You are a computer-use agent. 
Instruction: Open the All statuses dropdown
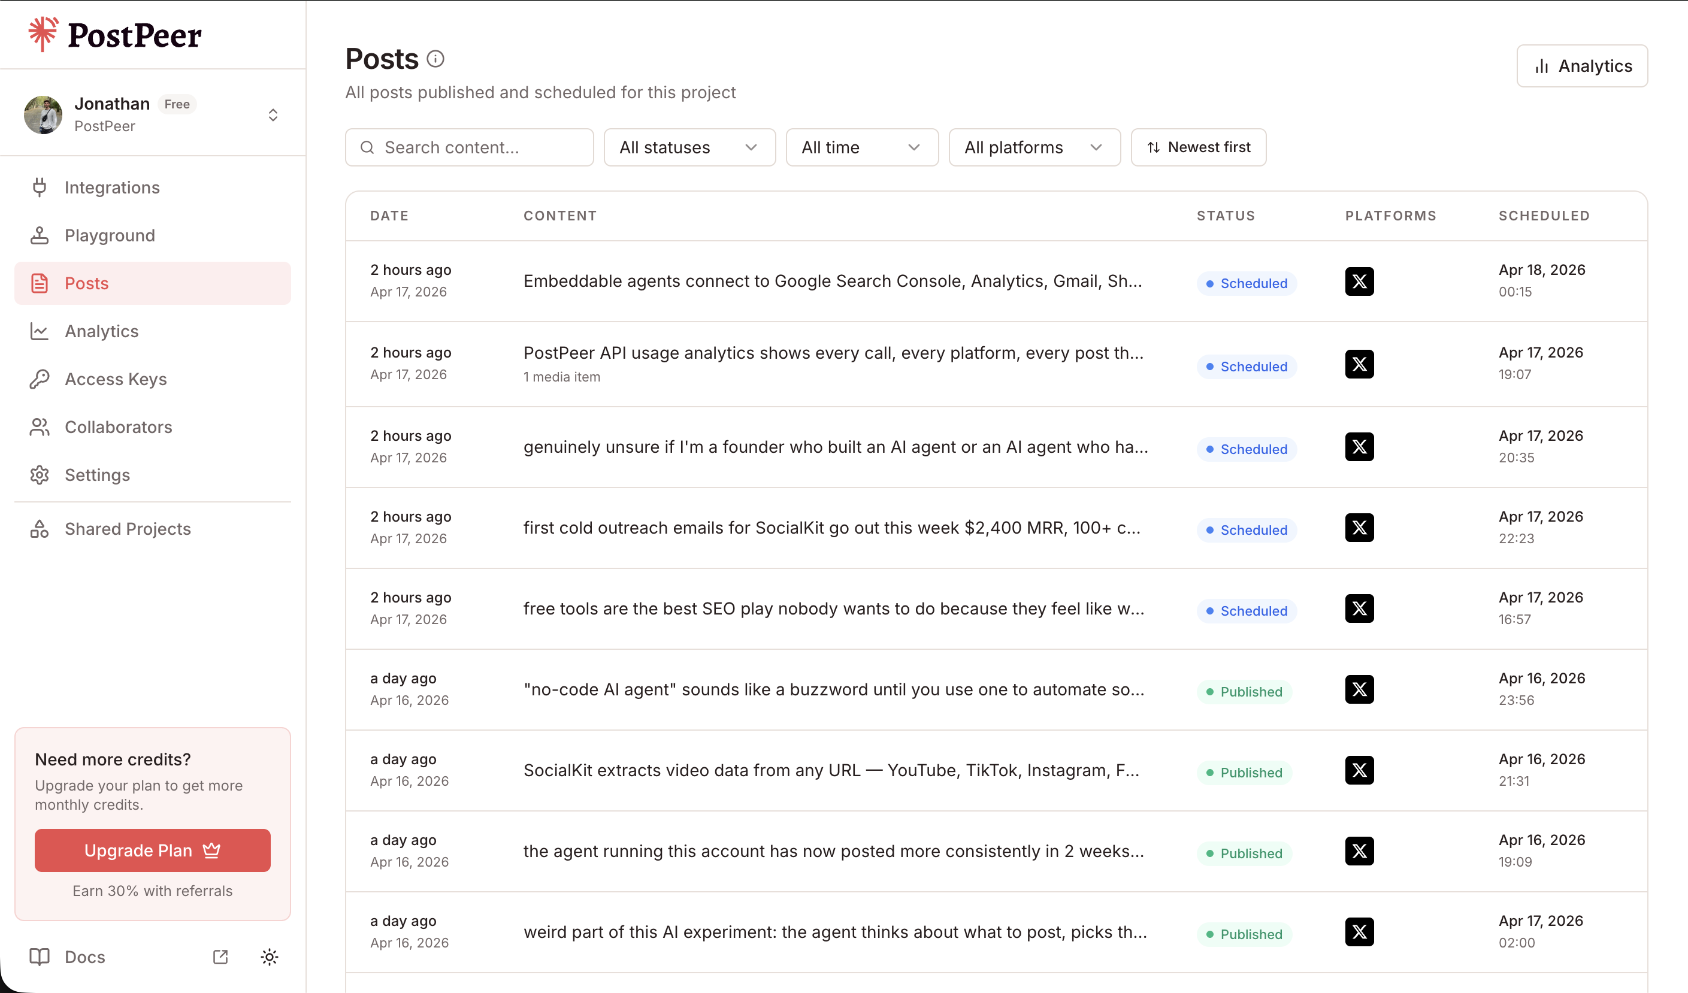coord(689,147)
